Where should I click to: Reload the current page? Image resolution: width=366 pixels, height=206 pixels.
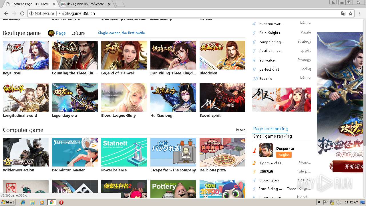point(22,13)
